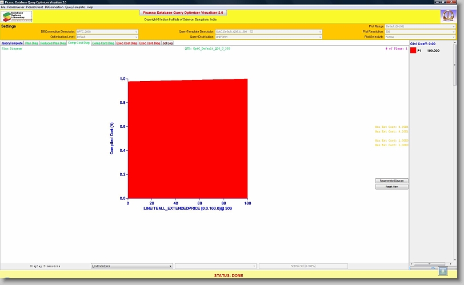Click the Regenerate Diagram button
The image size is (464, 285).
click(x=392, y=180)
